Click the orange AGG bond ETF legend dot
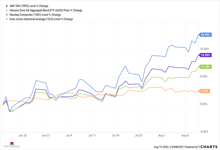Viewport: 220px width, 150px height. coord(3,11)
